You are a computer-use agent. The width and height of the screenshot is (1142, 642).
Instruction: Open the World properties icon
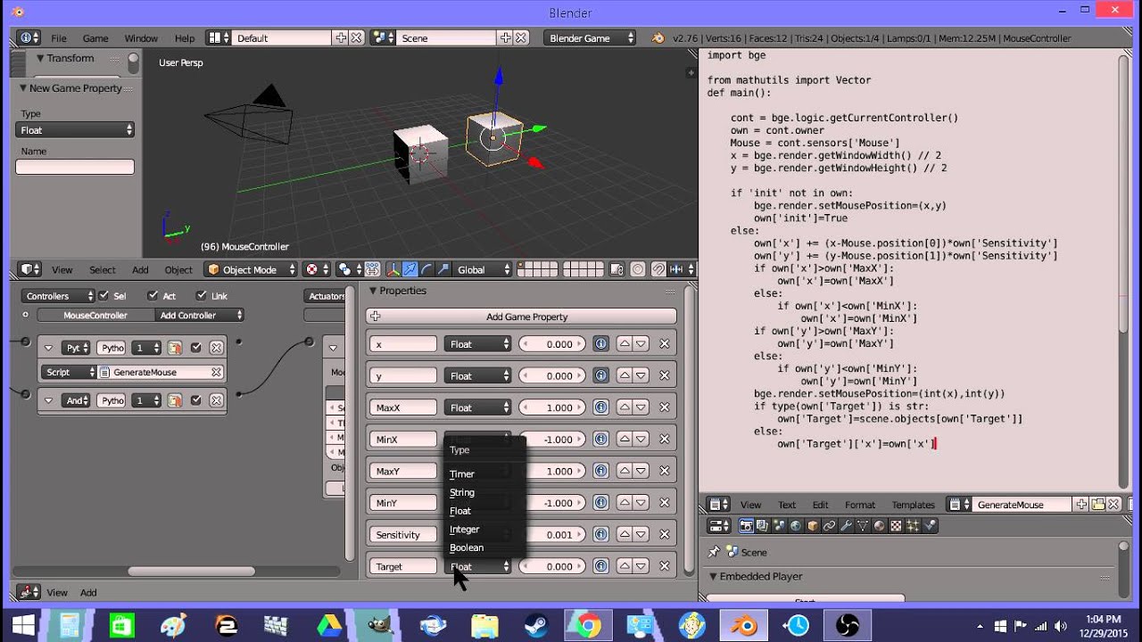(796, 526)
